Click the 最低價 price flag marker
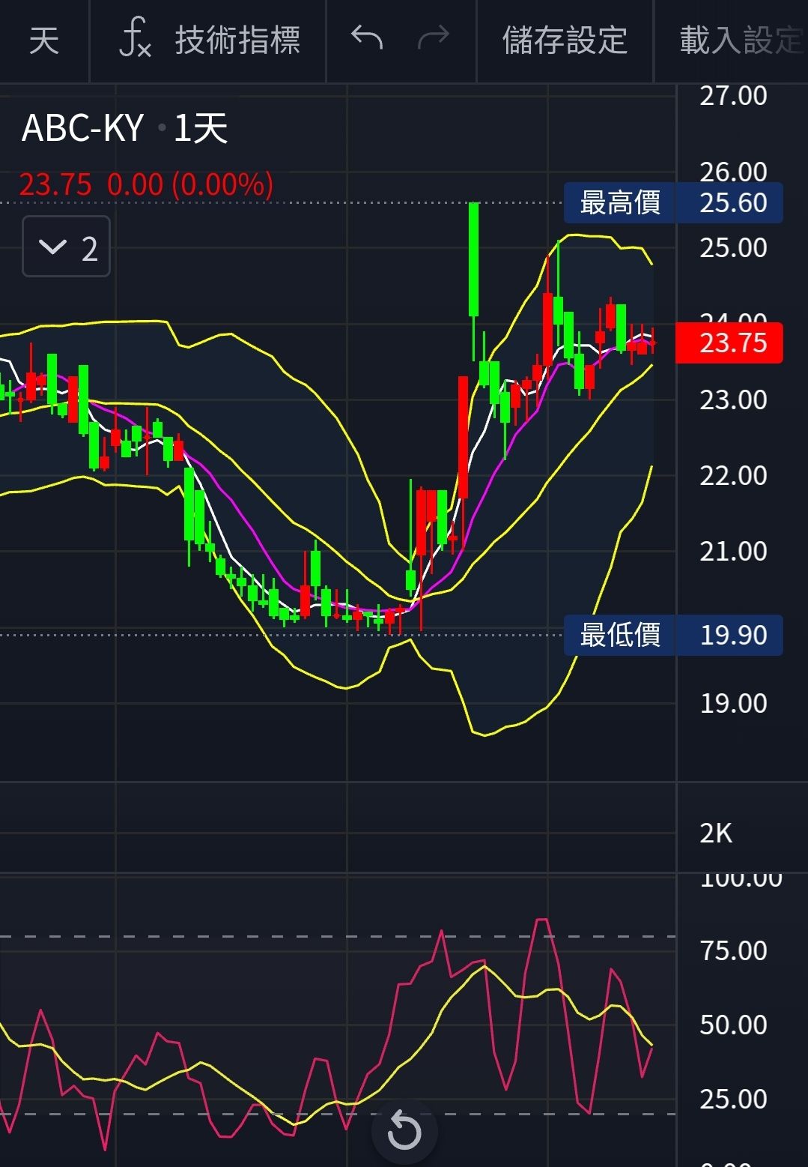Image resolution: width=808 pixels, height=1167 pixels. coord(620,635)
